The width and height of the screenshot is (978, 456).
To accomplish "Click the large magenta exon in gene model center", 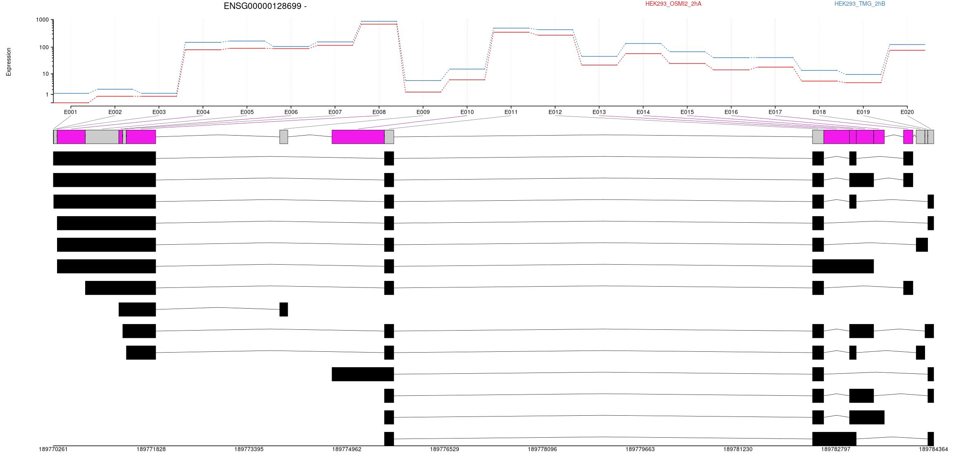I will (x=358, y=137).
